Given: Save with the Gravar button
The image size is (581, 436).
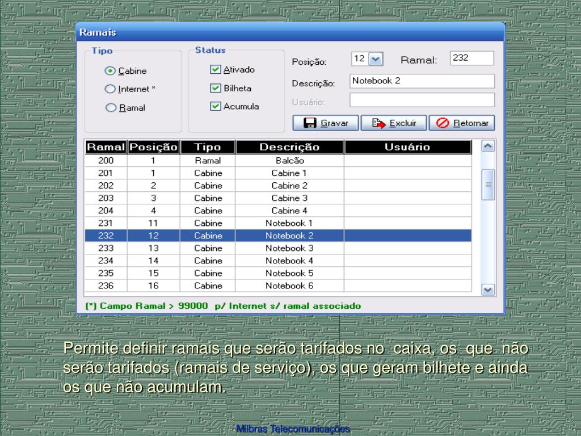Looking at the screenshot, I should tap(326, 123).
